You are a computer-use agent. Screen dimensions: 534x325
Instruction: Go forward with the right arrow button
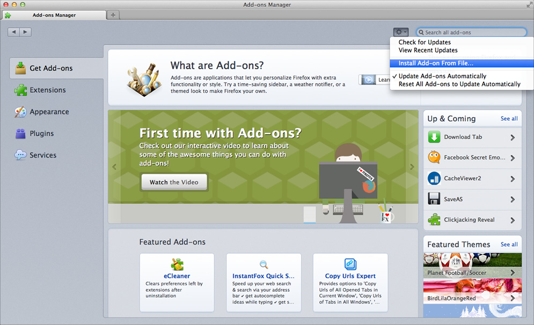(26, 32)
